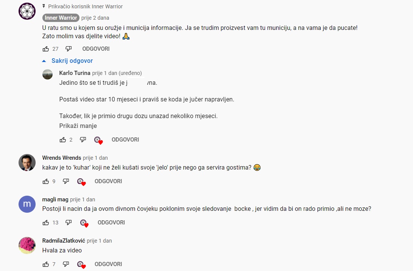Click creator heart on magli mag's comment
The width and height of the screenshot is (413, 271).
click(x=84, y=223)
